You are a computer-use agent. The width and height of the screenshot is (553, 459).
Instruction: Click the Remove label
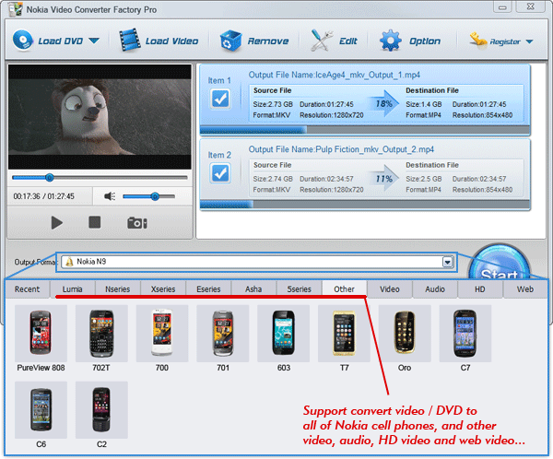pos(268,41)
